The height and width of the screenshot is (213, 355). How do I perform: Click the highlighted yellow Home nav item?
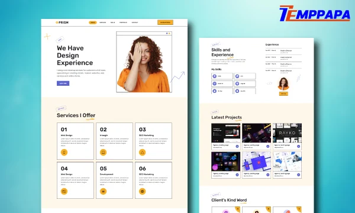(93, 22)
